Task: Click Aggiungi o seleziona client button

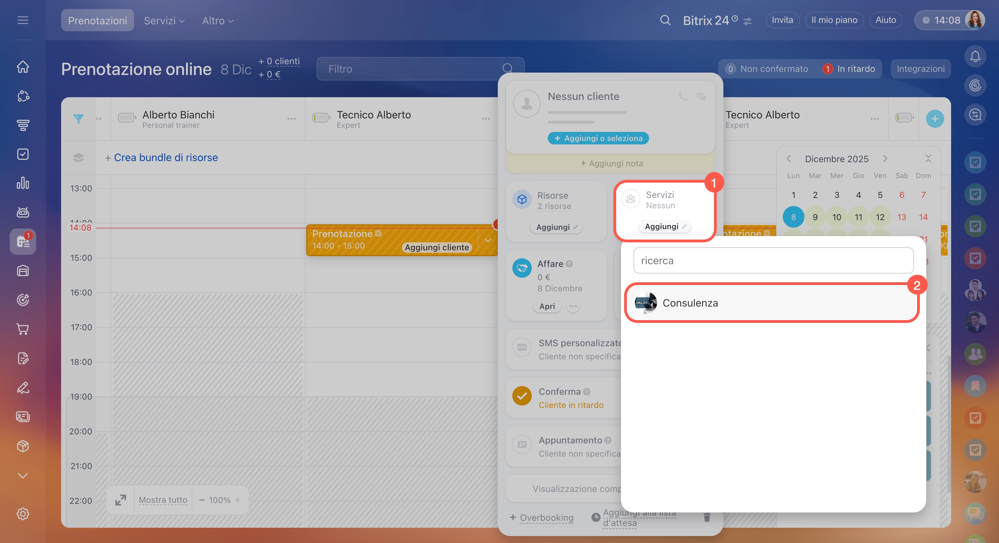Action: [x=598, y=138]
